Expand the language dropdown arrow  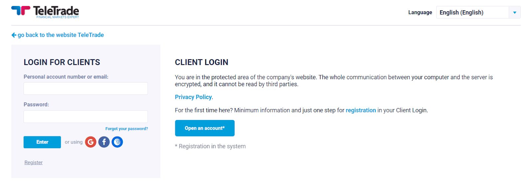515,13
